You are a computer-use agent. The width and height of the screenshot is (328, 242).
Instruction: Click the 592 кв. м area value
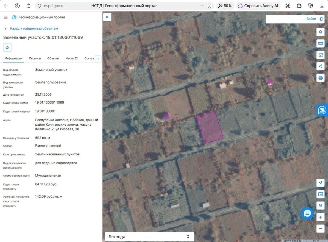[43, 138]
